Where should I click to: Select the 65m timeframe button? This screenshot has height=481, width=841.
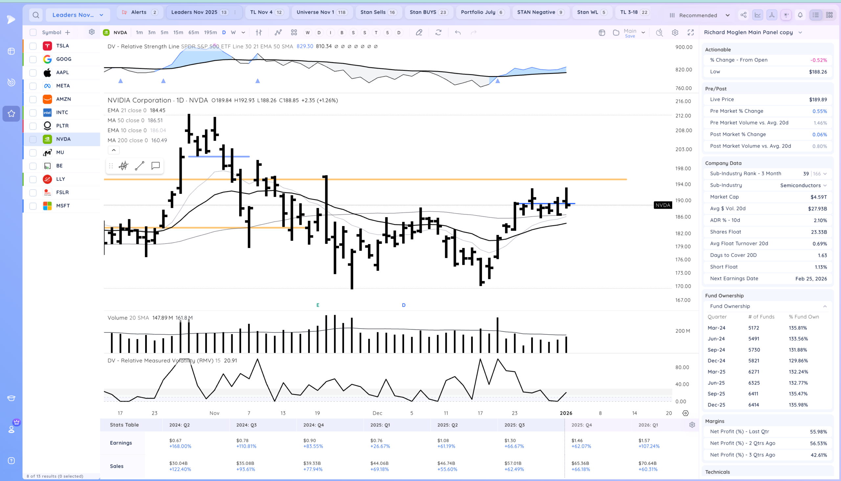(x=193, y=32)
